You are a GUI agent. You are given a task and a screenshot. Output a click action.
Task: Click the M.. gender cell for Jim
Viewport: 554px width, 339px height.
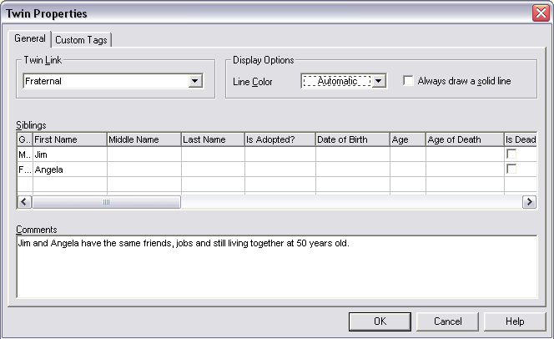click(x=25, y=154)
